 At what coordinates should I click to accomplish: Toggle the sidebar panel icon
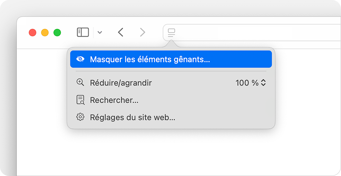tap(83, 32)
